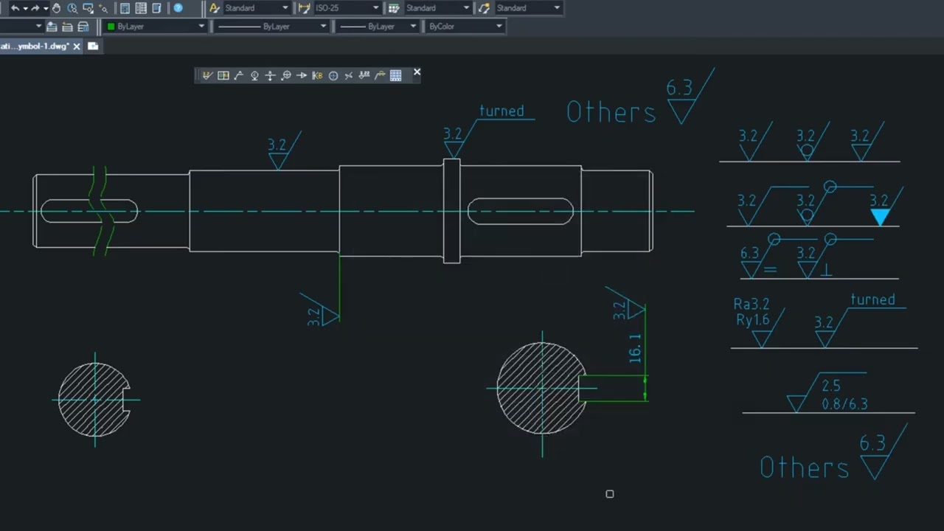The width and height of the screenshot is (944, 531).
Task: Select the Zoom Window tool
Action: coord(88,8)
